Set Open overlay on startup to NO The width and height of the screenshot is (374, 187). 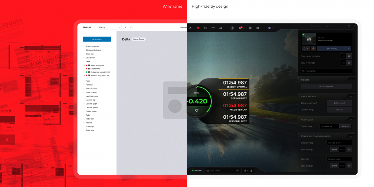coord(349,56)
